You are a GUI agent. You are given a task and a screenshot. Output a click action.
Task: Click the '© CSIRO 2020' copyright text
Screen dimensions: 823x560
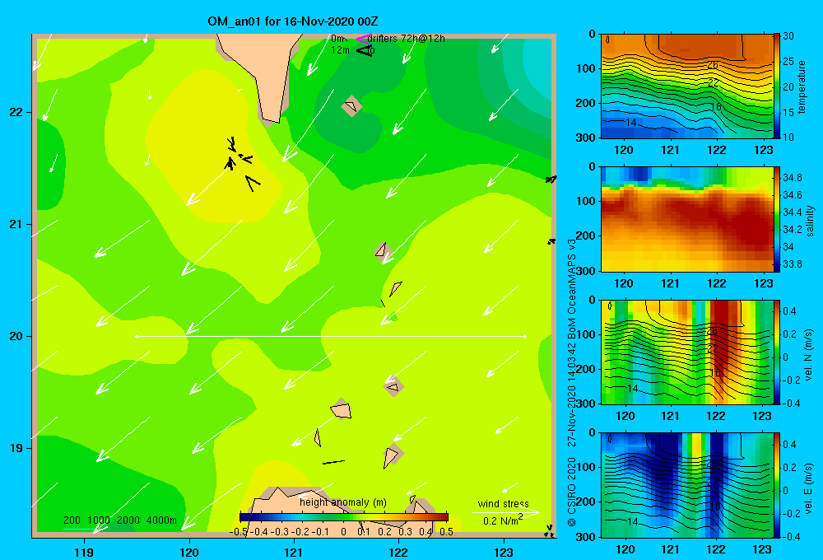572,492
